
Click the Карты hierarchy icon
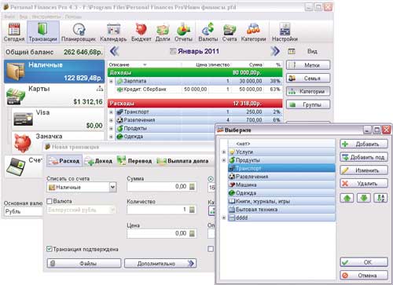(100, 89)
